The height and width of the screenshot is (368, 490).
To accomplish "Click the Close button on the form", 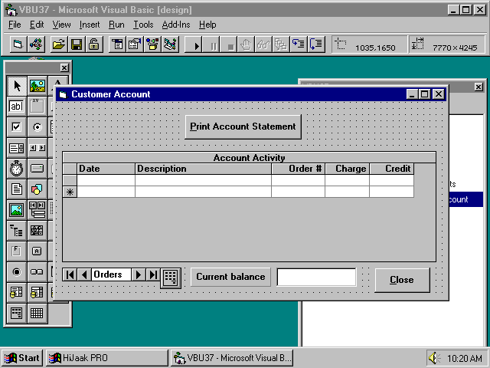I will coord(401,280).
